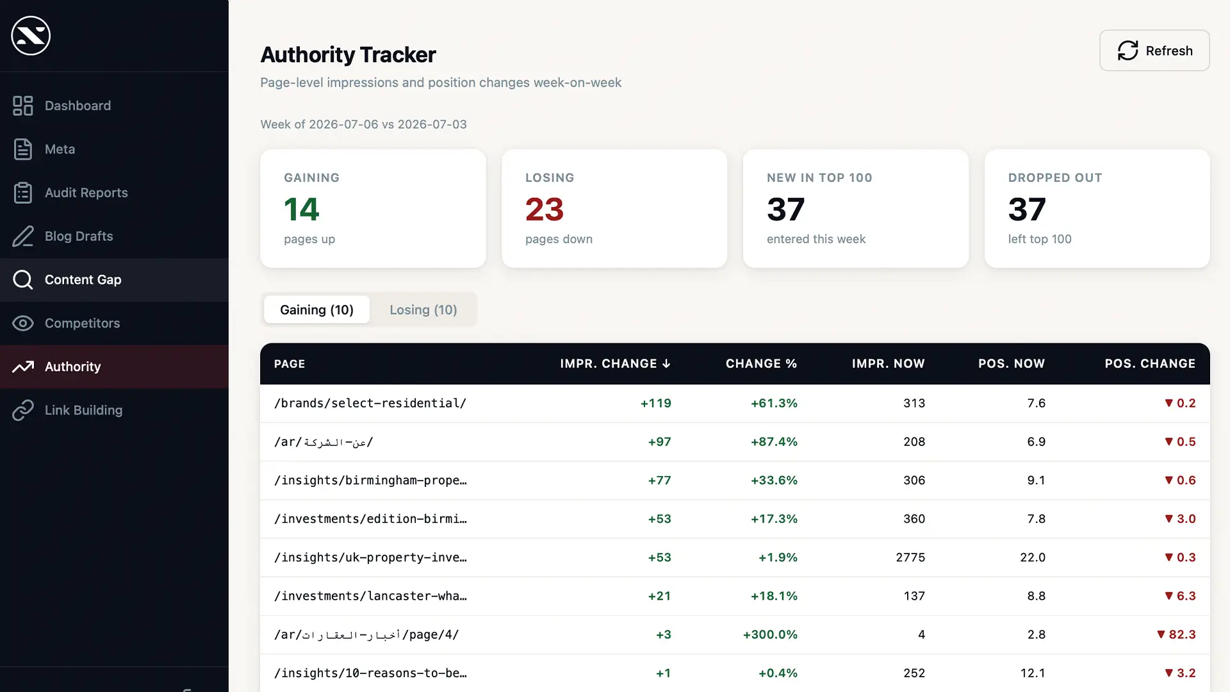Click the Dashboard grid icon
1230x692 pixels.
click(x=23, y=106)
